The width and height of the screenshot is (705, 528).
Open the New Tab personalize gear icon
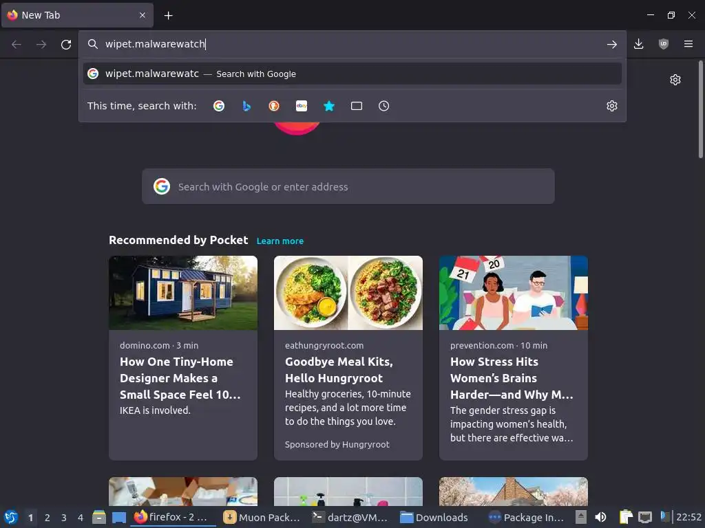675,80
